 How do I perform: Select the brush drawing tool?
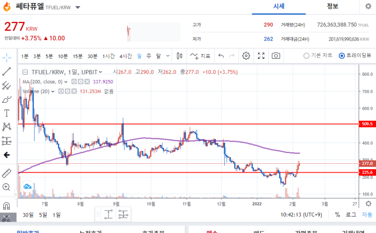(7, 99)
